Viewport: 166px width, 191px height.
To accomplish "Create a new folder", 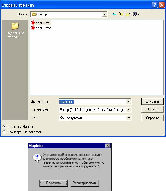I will [x=128, y=14].
